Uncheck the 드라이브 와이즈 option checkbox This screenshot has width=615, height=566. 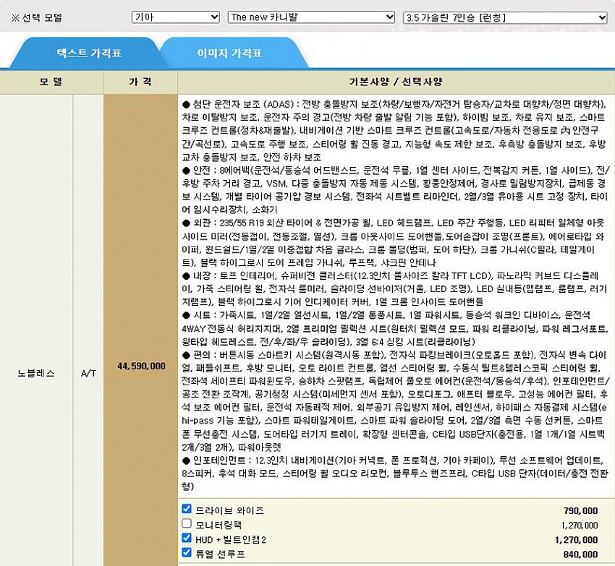point(187,510)
